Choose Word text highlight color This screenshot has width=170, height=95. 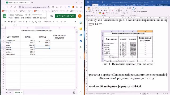[100, 13]
